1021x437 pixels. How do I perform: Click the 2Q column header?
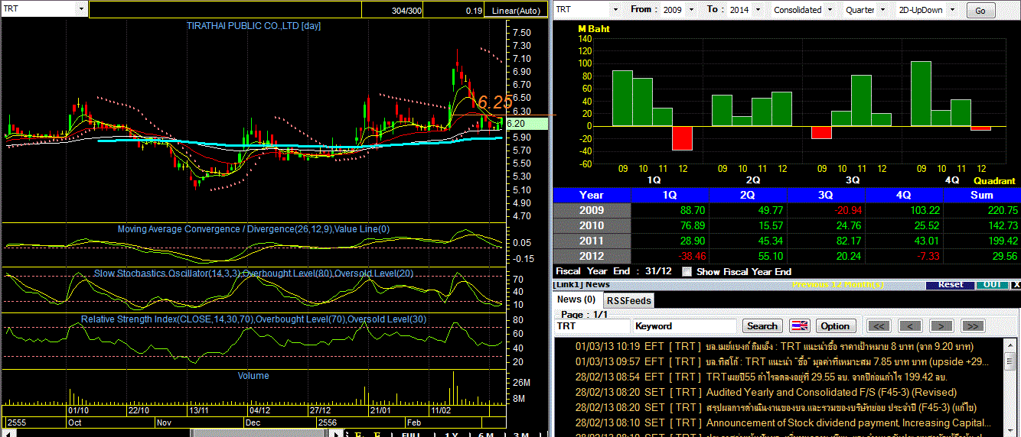[x=748, y=195]
